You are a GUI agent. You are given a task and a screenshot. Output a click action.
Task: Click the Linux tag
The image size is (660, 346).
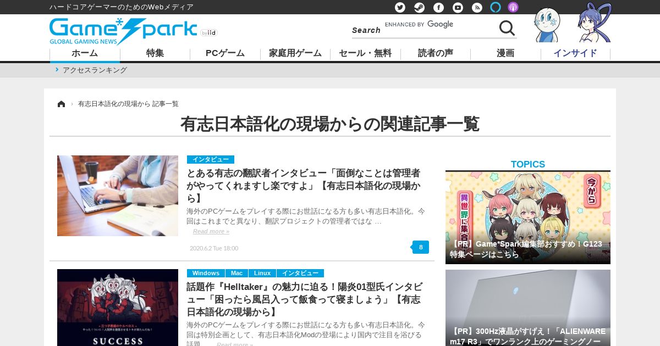(262, 273)
